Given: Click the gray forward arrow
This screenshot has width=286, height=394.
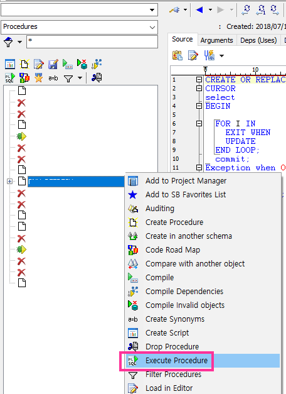Looking at the screenshot, I should tap(221, 10).
